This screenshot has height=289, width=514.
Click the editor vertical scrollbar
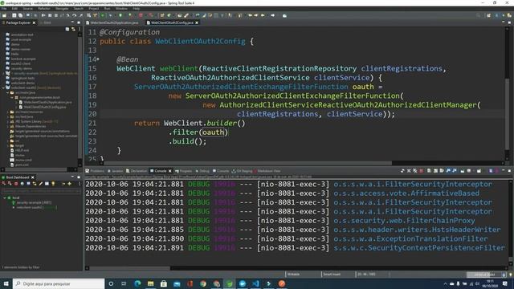pos(507,93)
